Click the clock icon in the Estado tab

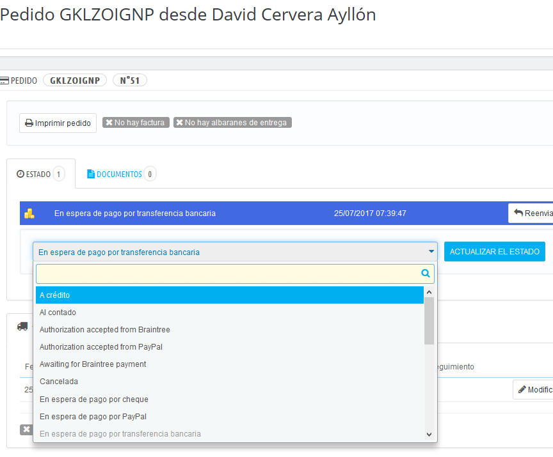point(20,174)
